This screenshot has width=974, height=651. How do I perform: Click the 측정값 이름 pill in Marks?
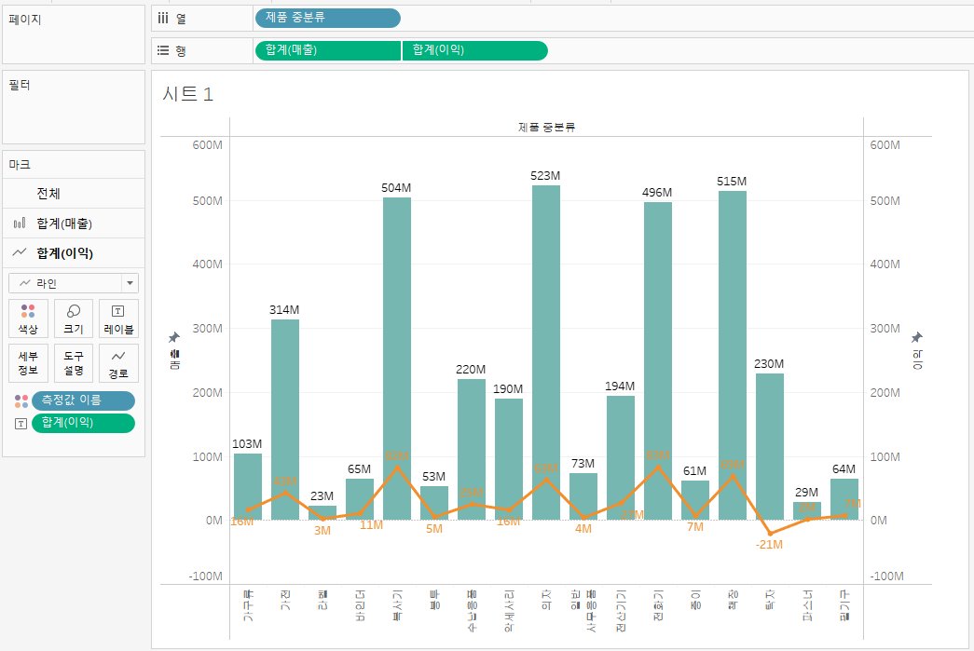click(83, 400)
